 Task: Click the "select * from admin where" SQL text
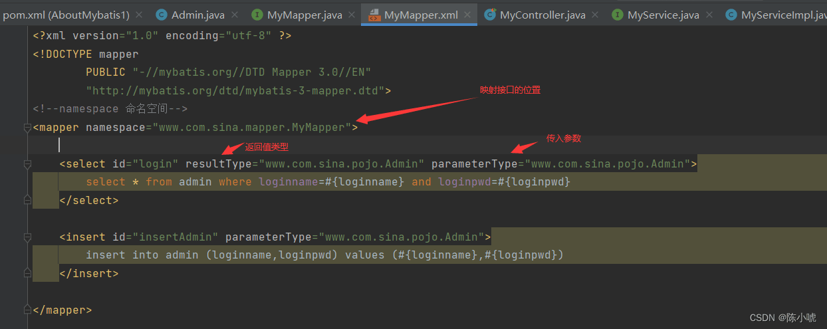pos(169,181)
